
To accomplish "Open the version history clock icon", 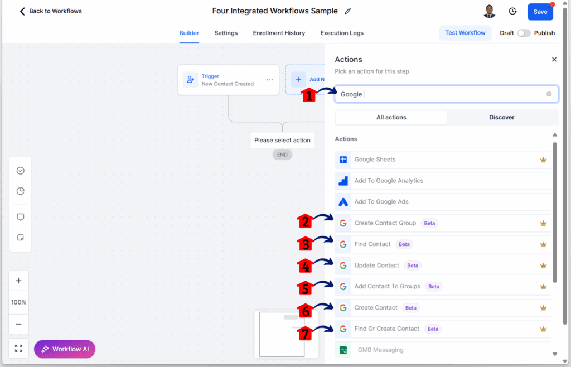I will tap(512, 11).
